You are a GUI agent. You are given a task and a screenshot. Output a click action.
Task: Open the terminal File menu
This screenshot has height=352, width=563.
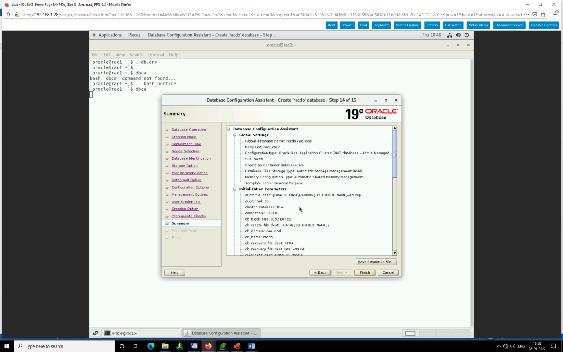(95, 55)
